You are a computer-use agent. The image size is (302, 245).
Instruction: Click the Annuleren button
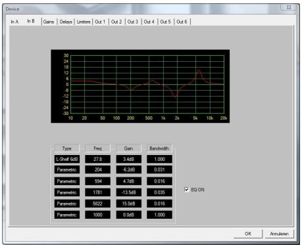tap(279, 234)
